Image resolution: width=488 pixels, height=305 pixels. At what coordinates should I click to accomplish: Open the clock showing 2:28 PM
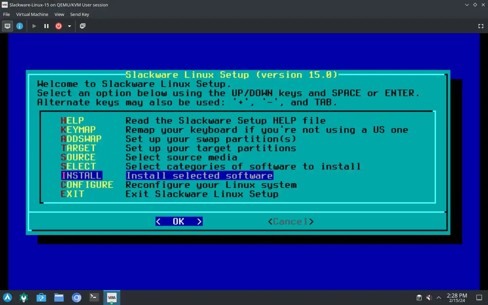click(x=457, y=298)
